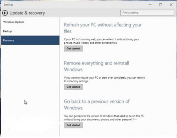The image size is (177, 138).
Task: Click Get started under Remove everything
Action: (x=74, y=87)
